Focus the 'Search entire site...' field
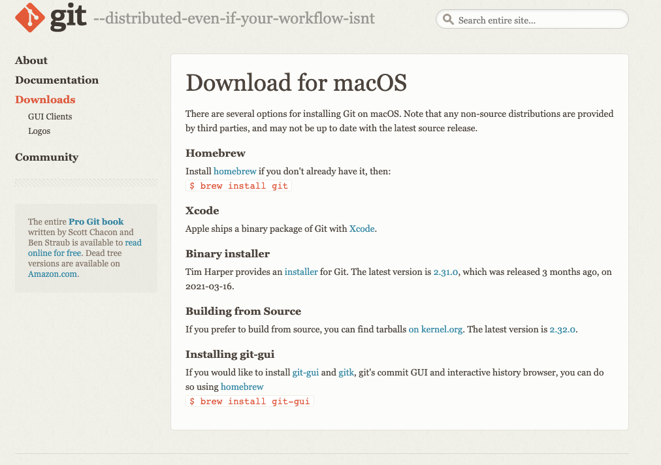Viewport: 661px width, 465px height. pyautogui.click(x=532, y=20)
